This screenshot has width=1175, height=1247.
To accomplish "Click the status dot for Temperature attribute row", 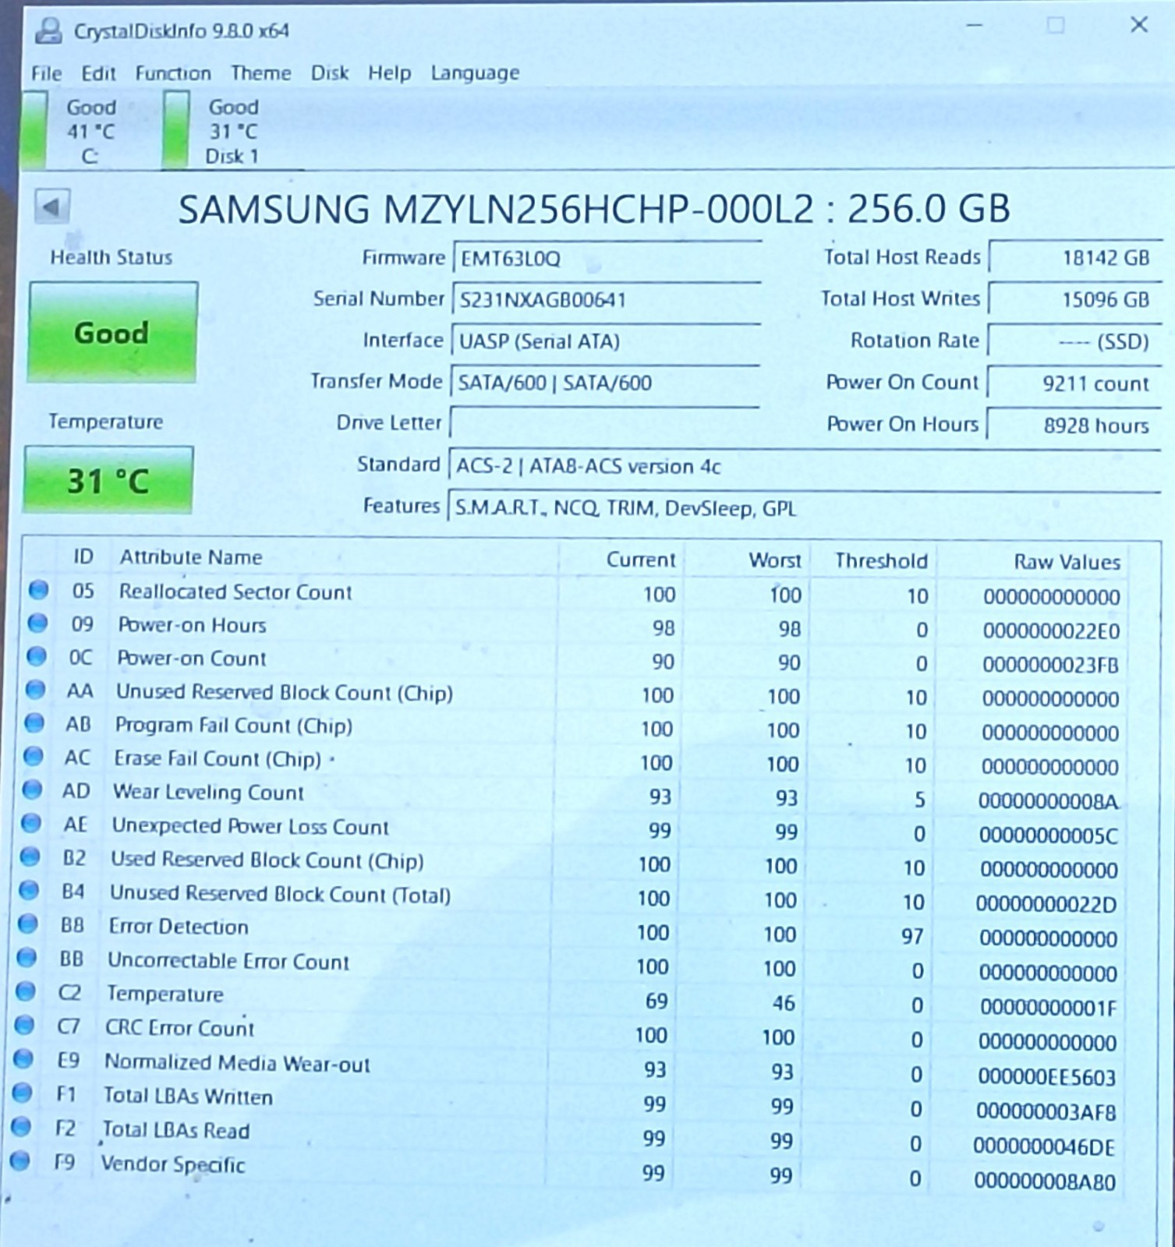I will [26, 991].
